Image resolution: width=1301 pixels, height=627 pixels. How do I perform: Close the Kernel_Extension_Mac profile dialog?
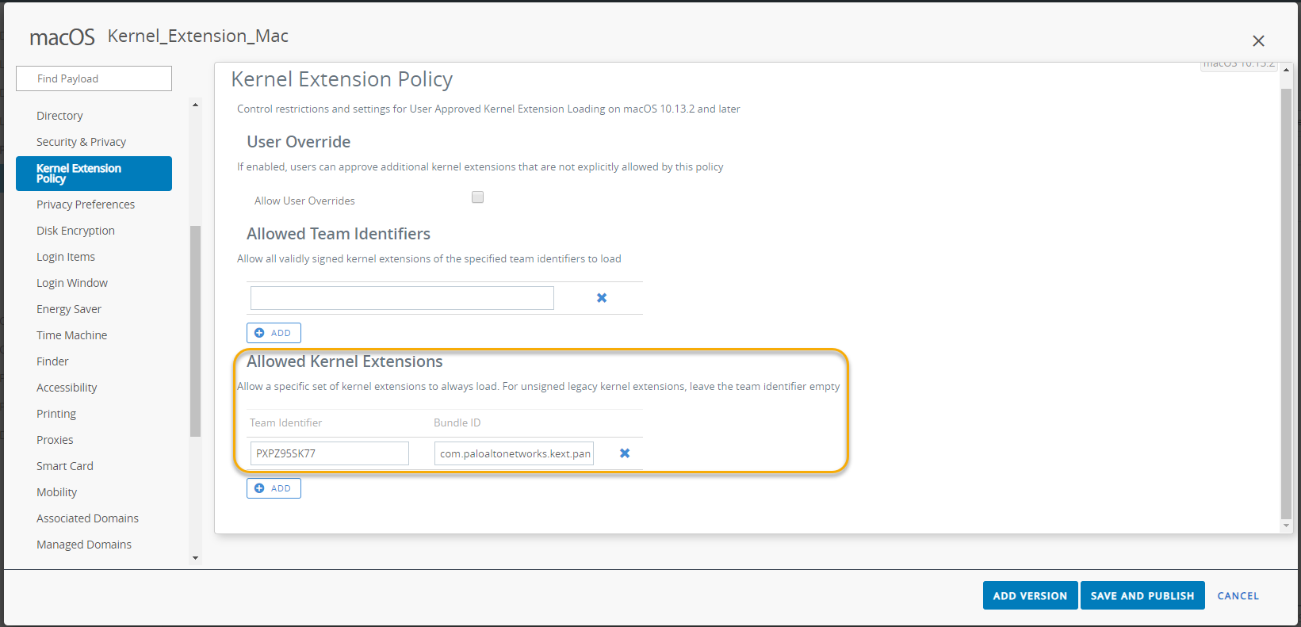[x=1258, y=41]
